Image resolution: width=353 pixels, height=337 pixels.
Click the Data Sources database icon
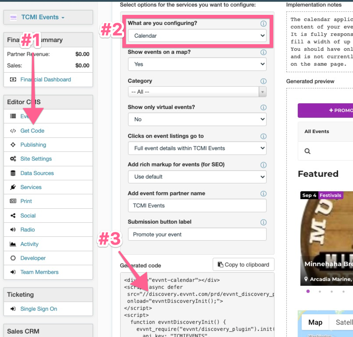[13, 173]
